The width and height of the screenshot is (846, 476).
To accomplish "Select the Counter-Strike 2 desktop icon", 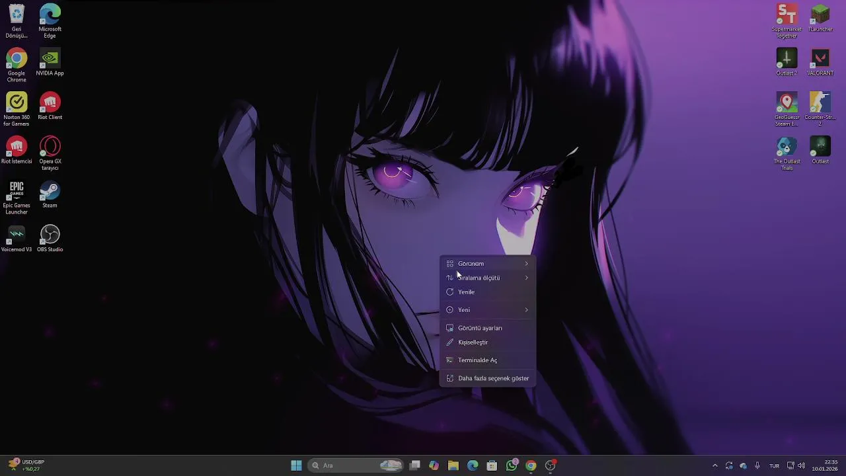I will pos(820,109).
